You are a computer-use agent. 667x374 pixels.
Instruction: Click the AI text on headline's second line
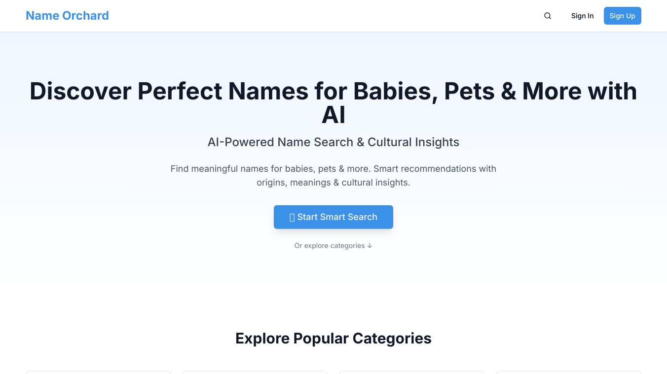(x=333, y=115)
